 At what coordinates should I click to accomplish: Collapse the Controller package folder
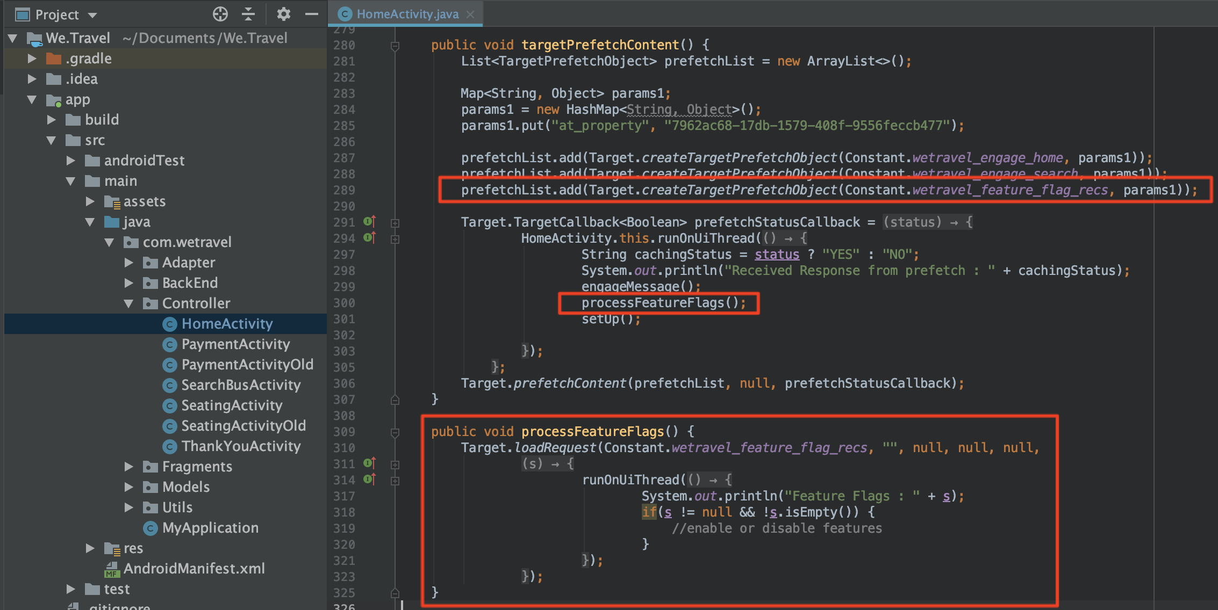click(x=129, y=303)
